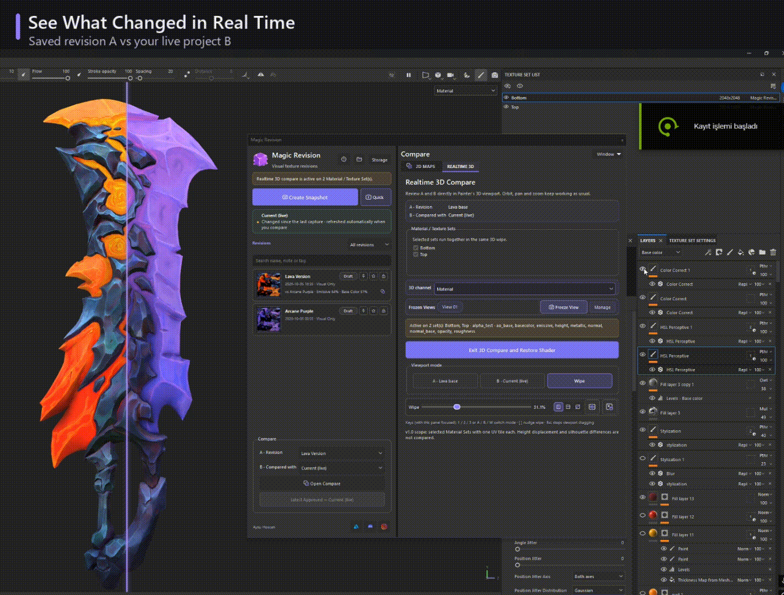Select the LAYERS tab
Viewport: 784px width, 595px height.
648,240
